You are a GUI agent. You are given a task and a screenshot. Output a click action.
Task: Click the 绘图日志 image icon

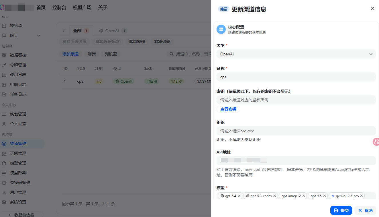(4, 84)
